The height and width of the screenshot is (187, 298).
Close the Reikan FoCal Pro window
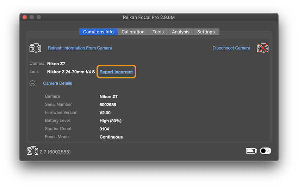(x=25, y=17)
